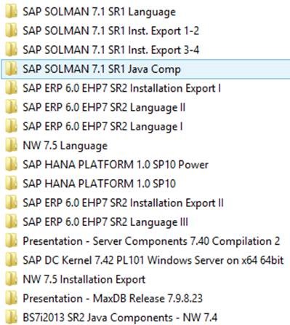Click folder icon of HANA PLATFORM SP10 Power
The width and height of the screenshot is (290, 325).
(11, 165)
